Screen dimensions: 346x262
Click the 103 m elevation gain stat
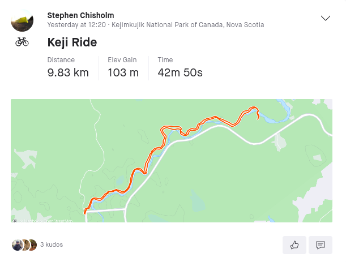(123, 72)
